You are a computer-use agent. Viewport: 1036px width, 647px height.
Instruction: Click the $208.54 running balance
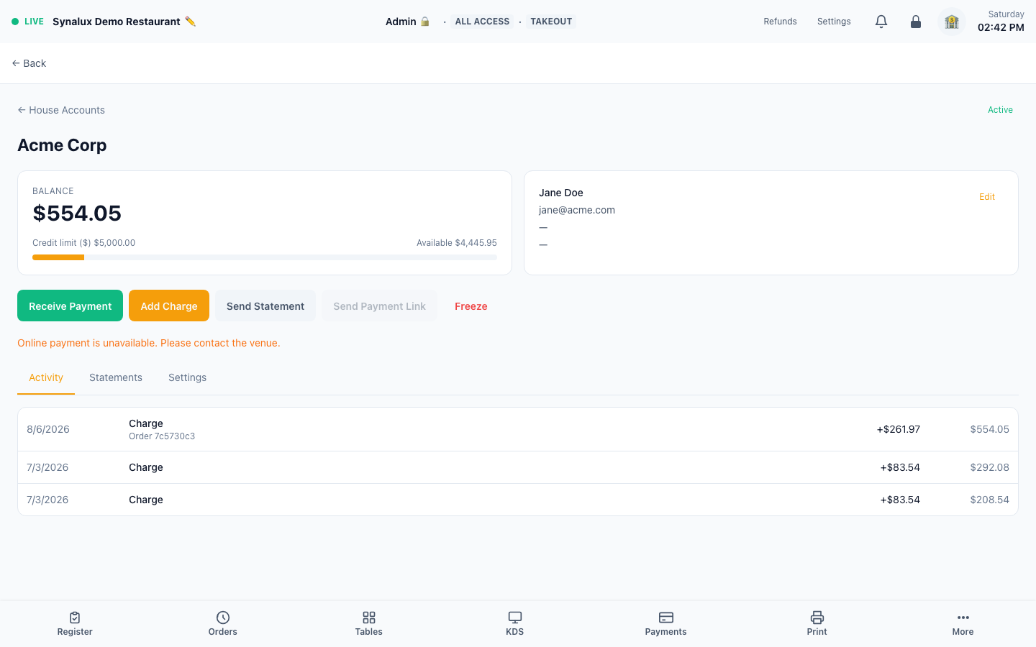989,500
